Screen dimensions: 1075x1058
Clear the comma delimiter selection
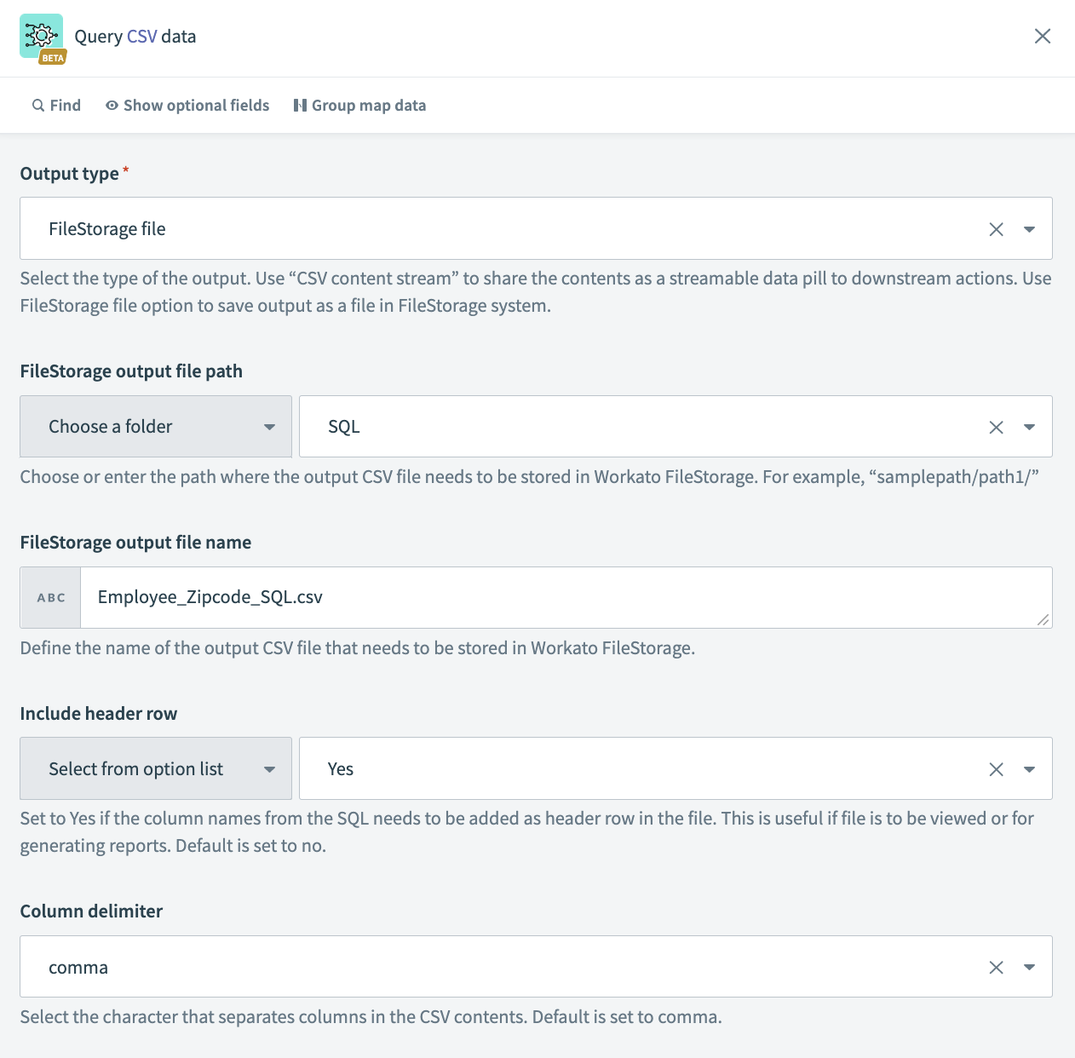(x=996, y=968)
